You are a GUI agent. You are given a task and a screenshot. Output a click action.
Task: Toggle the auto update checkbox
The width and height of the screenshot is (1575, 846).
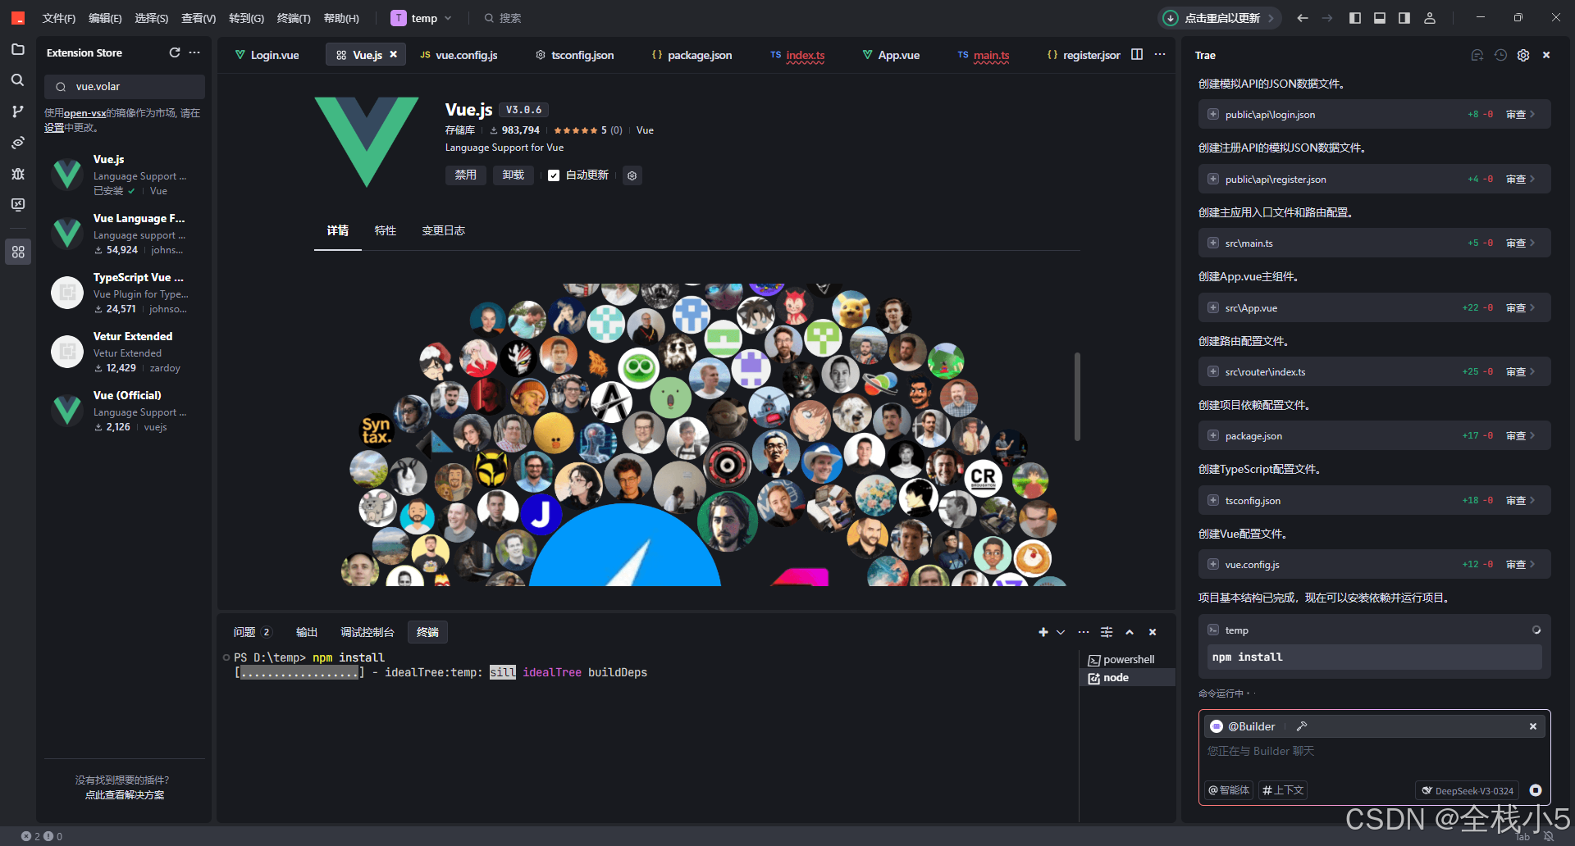(x=554, y=175)
